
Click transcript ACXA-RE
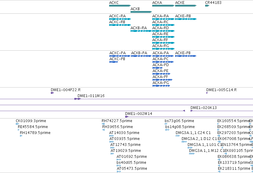[x=163, y=37]
